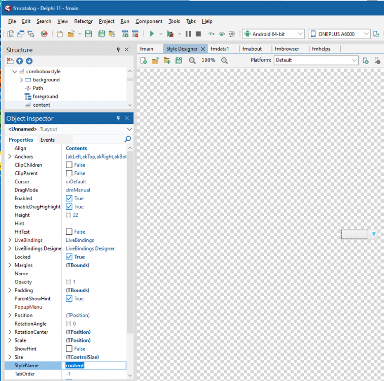
Task: Open the Refactor menu
Action: click(84, 21)
